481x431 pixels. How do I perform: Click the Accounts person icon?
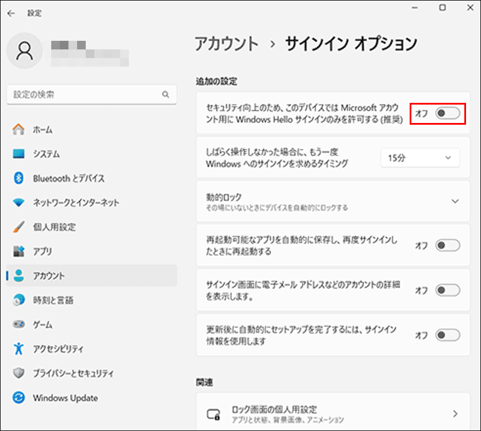pos(19,276)
